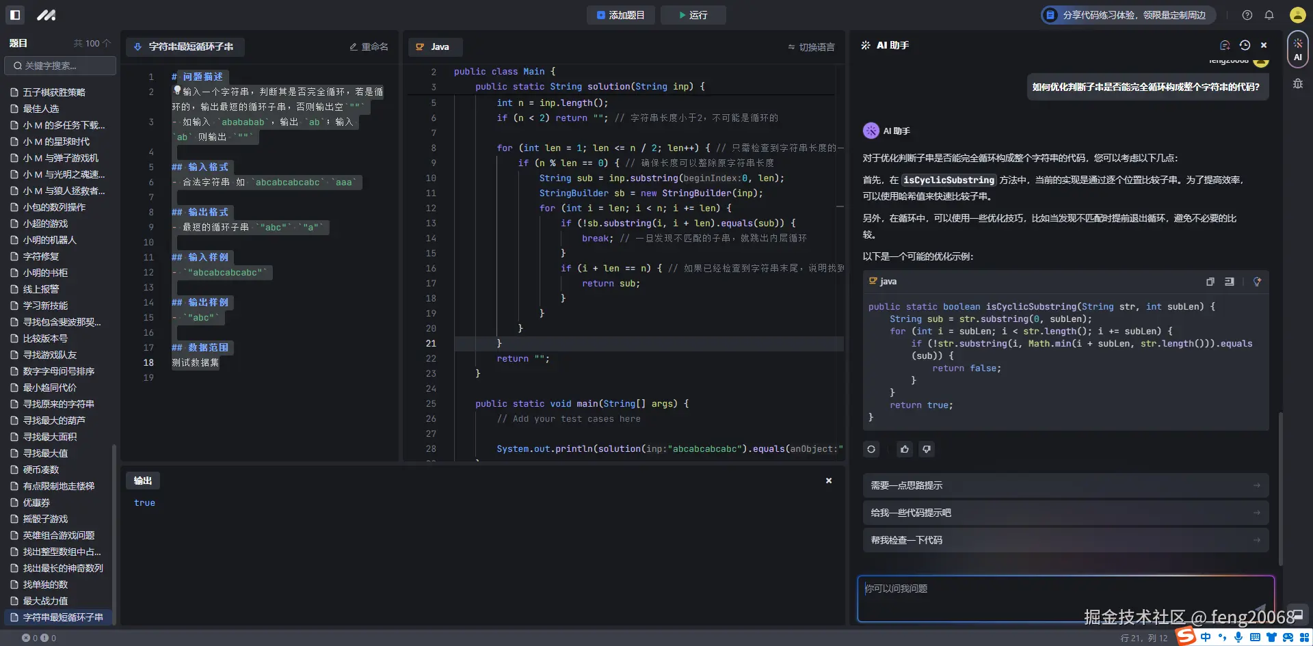The width and height of the screenshot is (1313, 646).
Task: Click the 运行 run button
Action: pyautogui.click(x=693, y=15)
